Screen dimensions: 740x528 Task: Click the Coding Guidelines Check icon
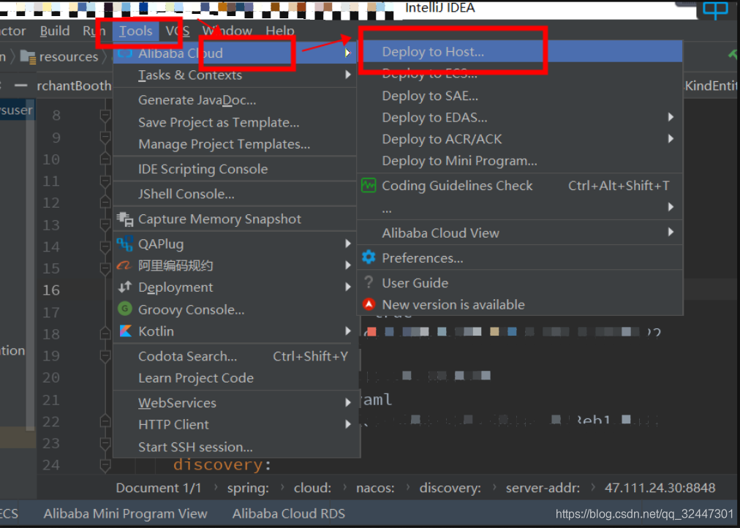(x=369, y=186)
